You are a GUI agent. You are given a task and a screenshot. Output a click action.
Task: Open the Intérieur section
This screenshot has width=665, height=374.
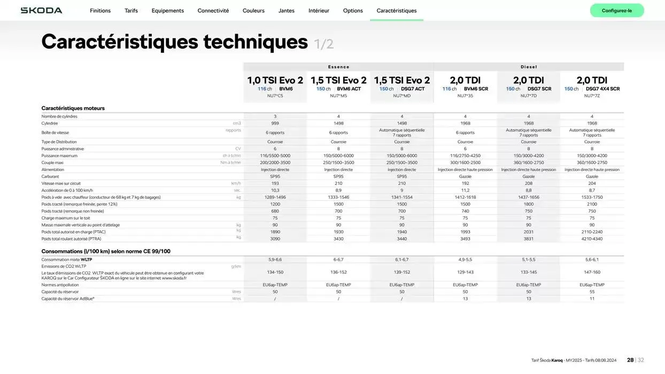[x=319, y=10]
